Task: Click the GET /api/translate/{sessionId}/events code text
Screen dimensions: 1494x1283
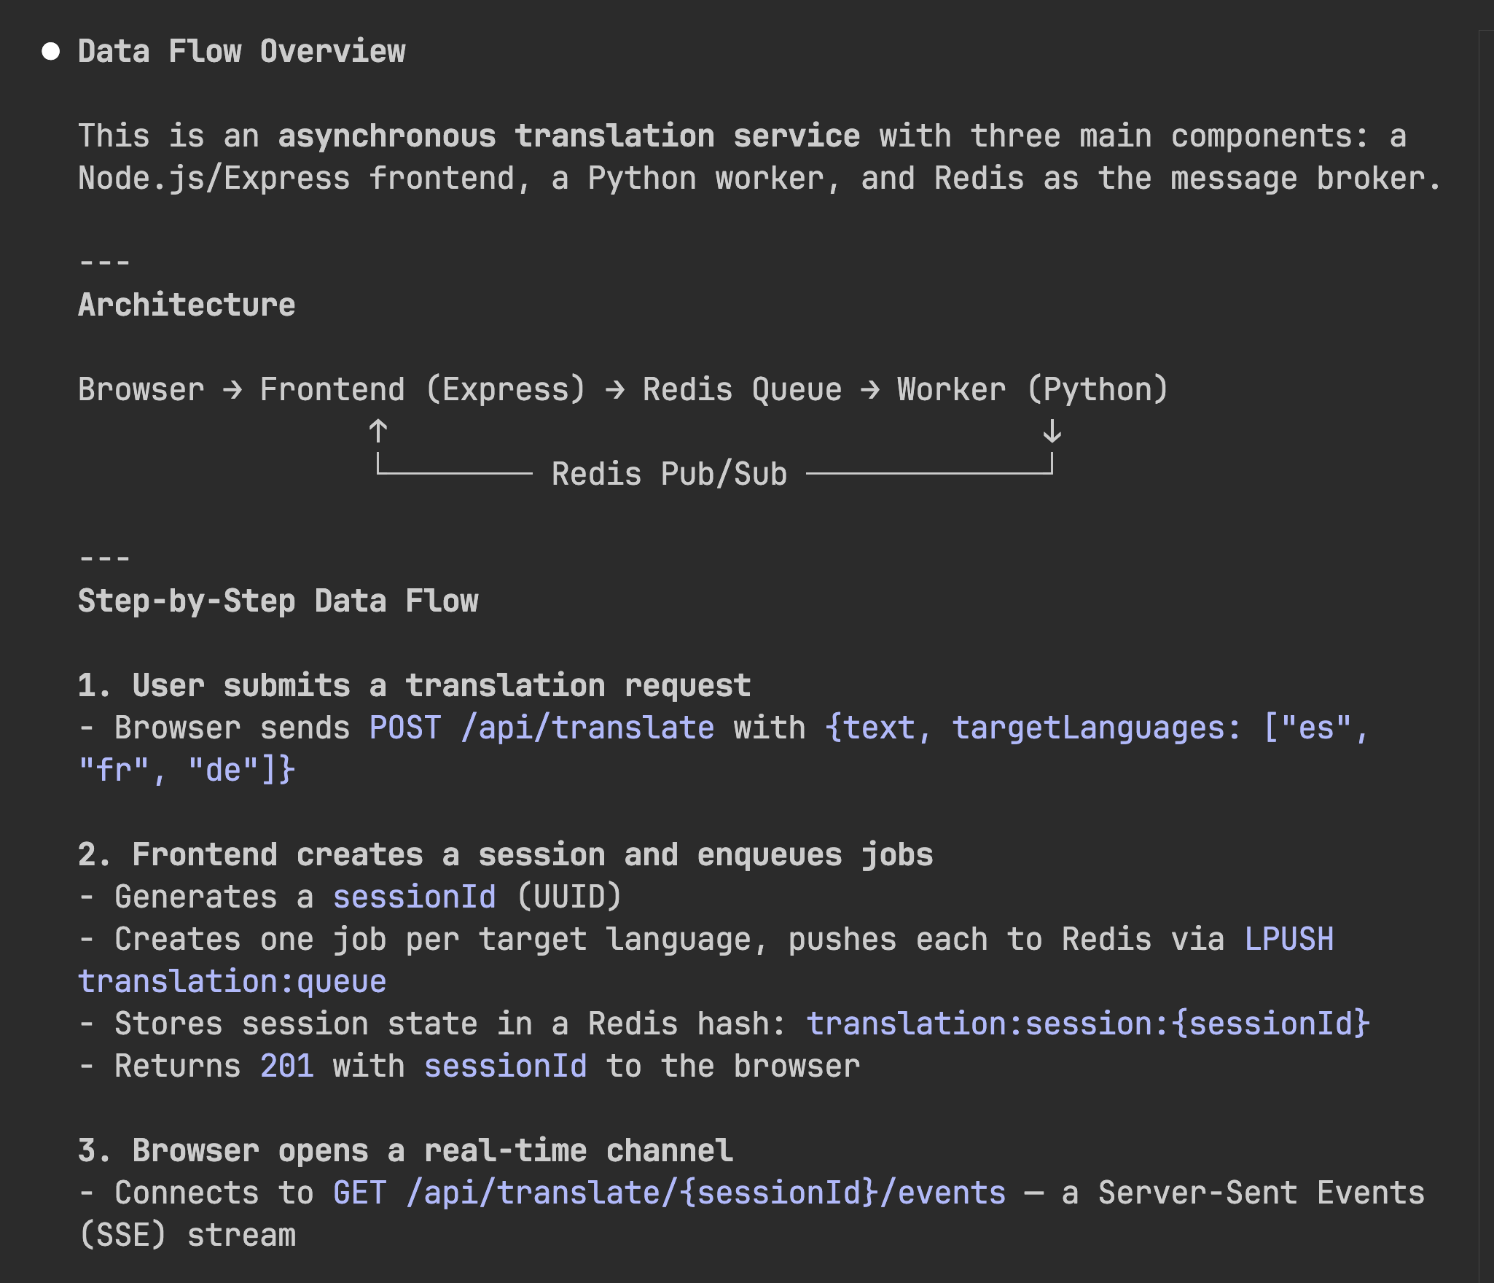Action: (668, 1193)
